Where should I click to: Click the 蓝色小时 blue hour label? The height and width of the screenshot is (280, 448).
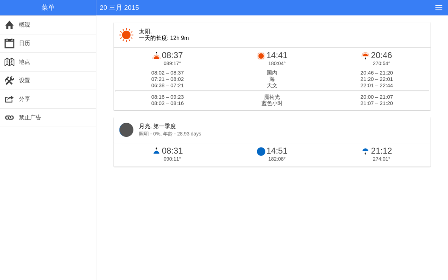[x=272, y=103]
